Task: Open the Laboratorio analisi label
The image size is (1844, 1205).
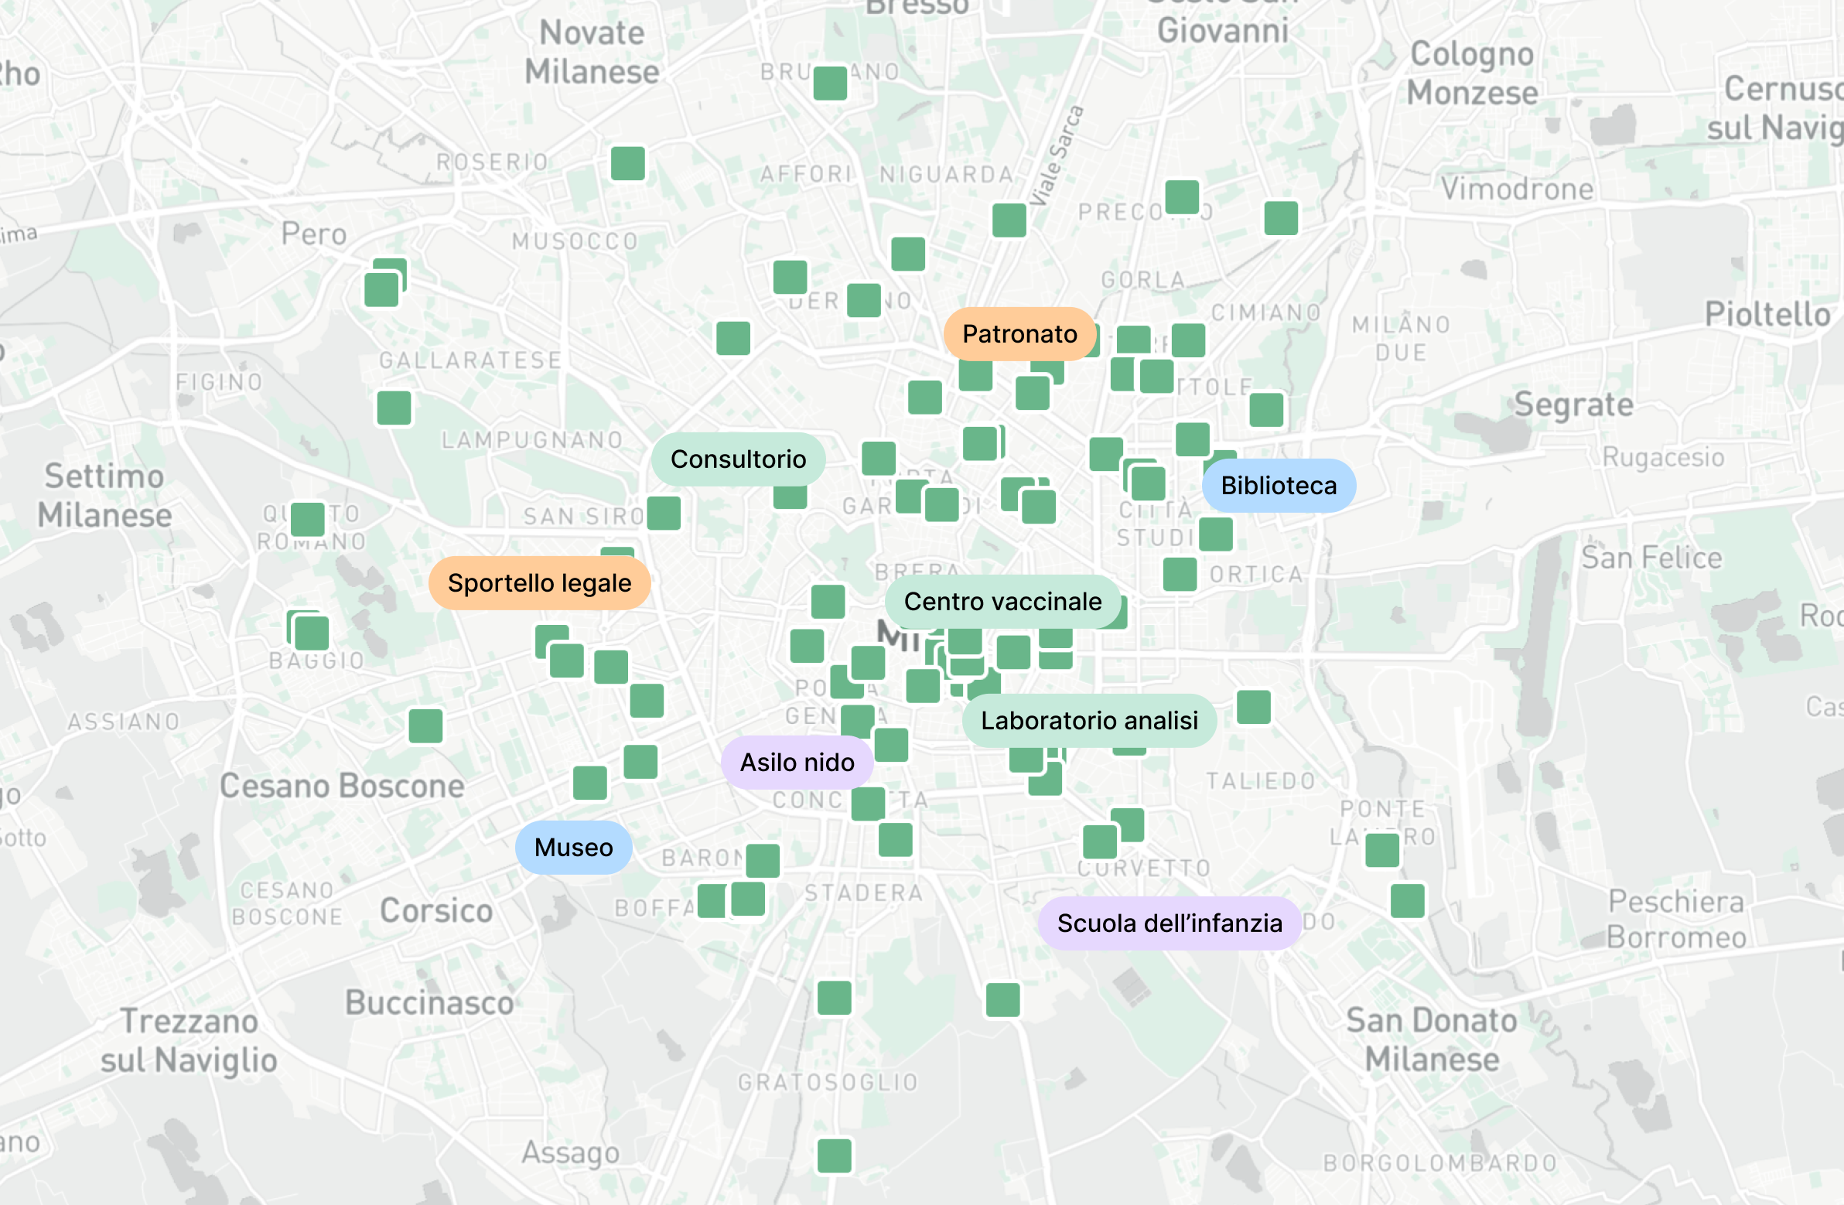Action: [x=1088, y=721]
